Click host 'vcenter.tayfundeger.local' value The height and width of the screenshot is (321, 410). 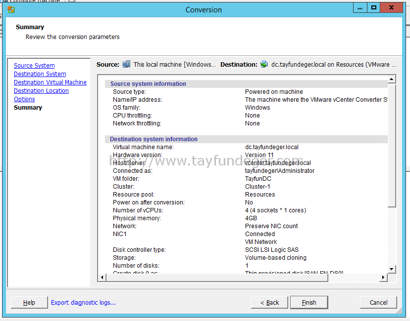point(278,163)
